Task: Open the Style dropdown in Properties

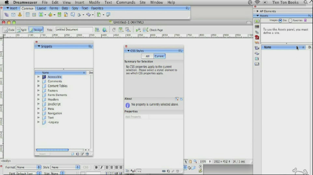Action: 65,167
